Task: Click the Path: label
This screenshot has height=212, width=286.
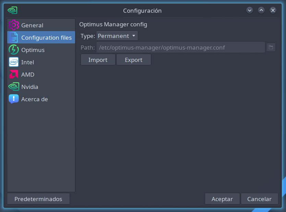Action: click(88, 48)
